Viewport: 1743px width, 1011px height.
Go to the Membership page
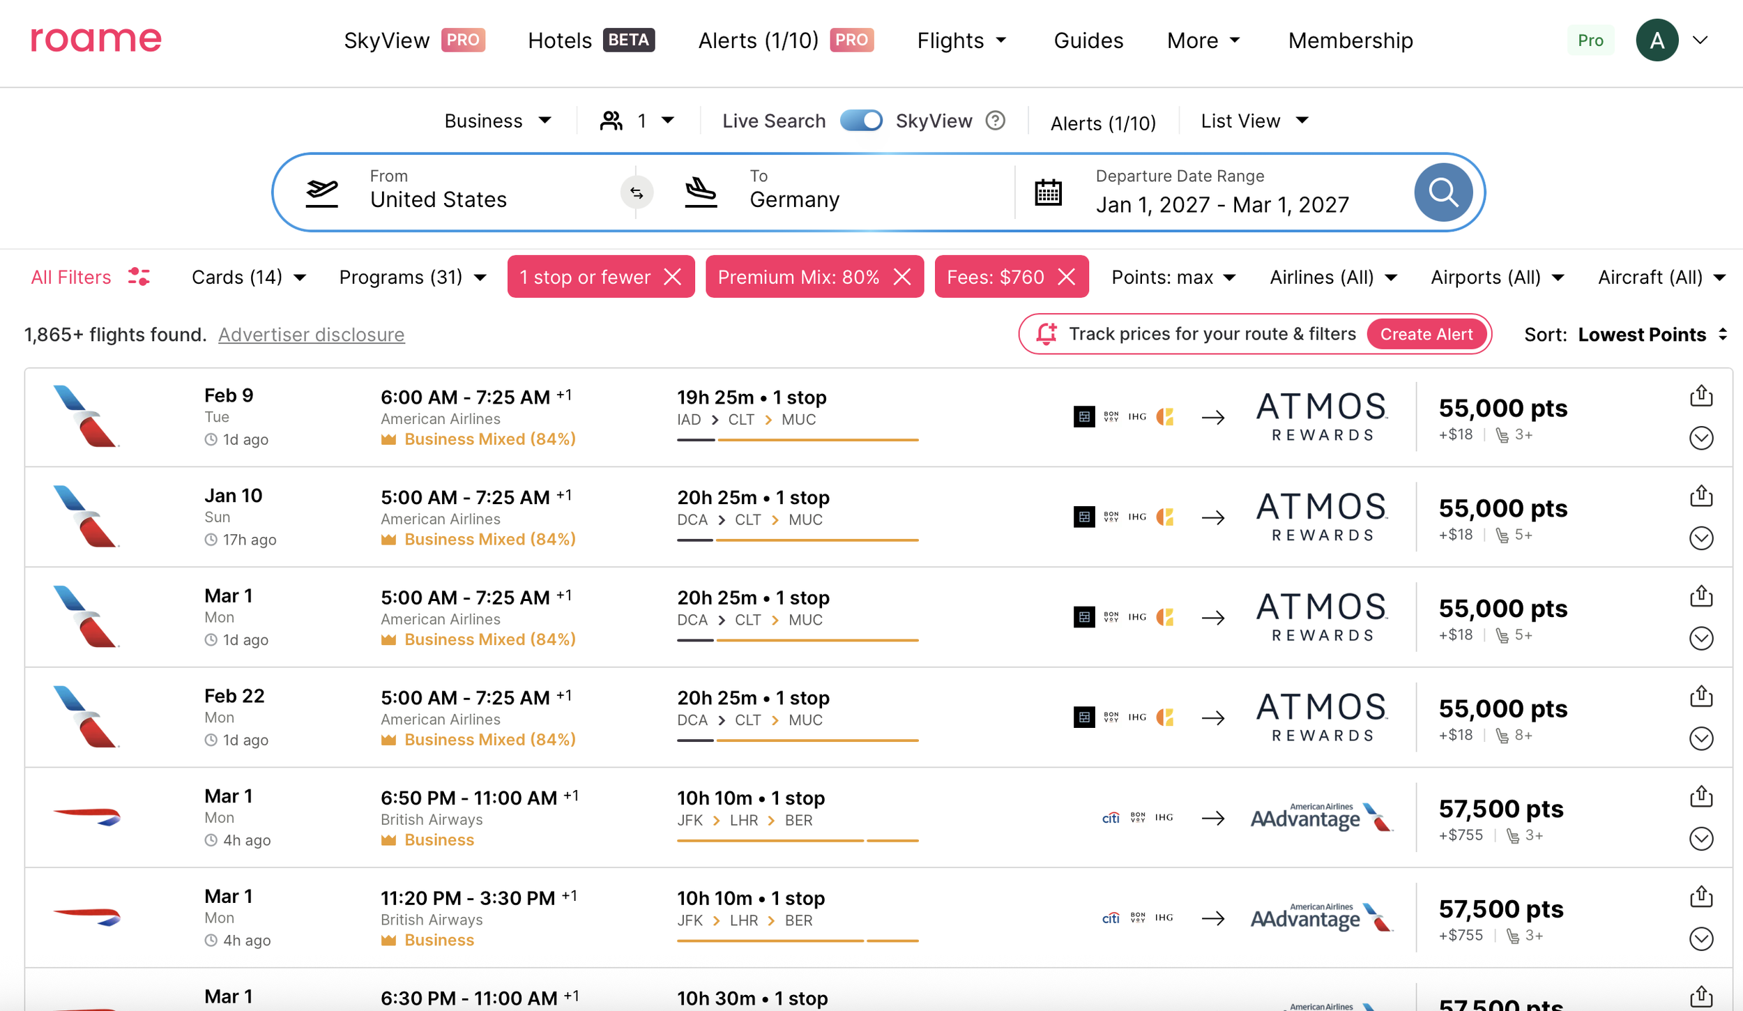coord(1350,40)
